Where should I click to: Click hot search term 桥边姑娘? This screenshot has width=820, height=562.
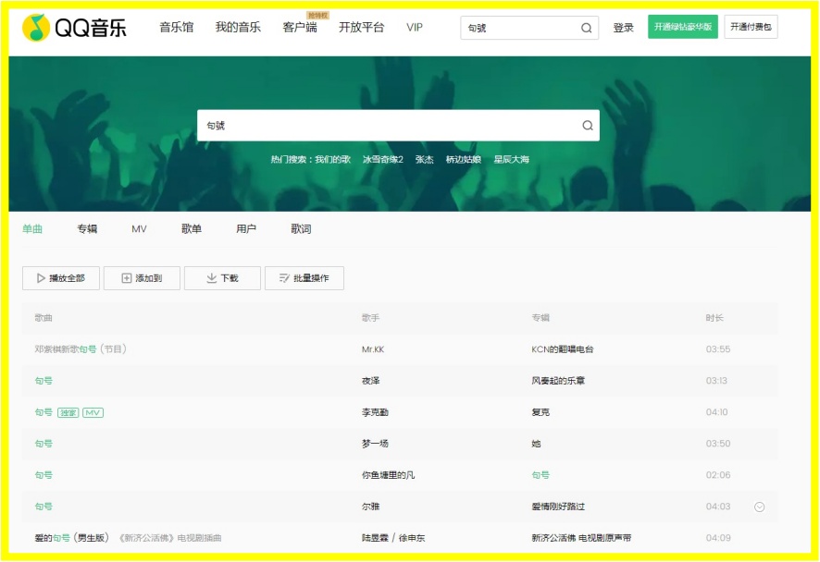[x=464, y=159]
